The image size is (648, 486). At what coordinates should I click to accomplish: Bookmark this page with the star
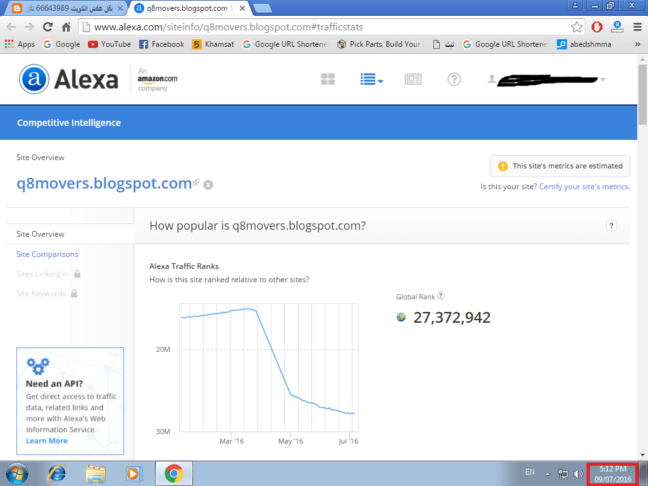576,27
